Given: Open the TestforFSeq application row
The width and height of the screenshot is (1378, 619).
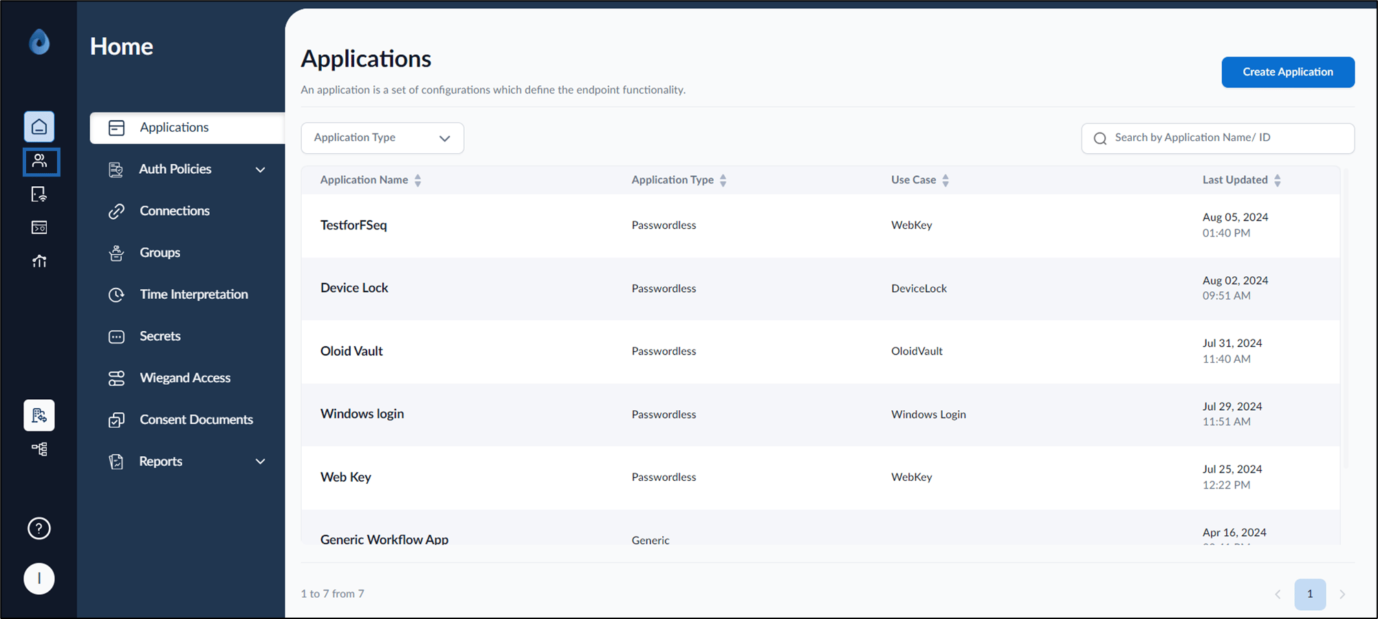Looking at the screenshot, I should click(820, 225).
